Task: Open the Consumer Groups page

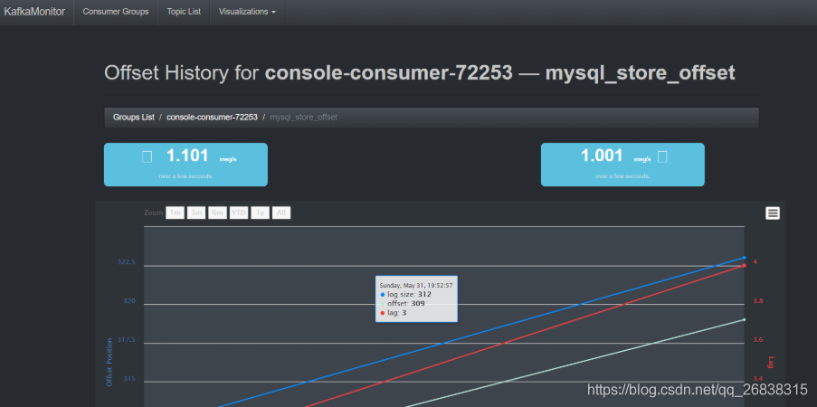Action: click(116, 12)
